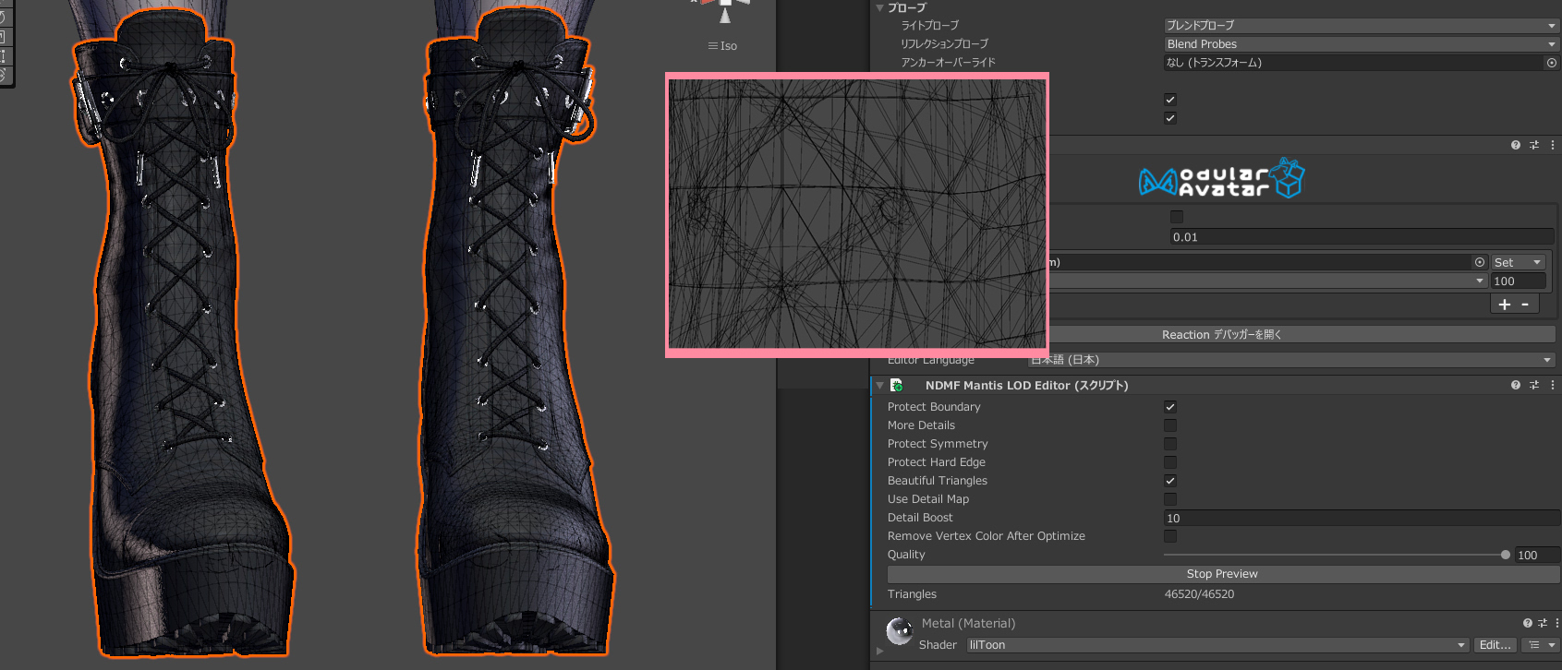Click the Quality slider handle

pos(1506,555)
